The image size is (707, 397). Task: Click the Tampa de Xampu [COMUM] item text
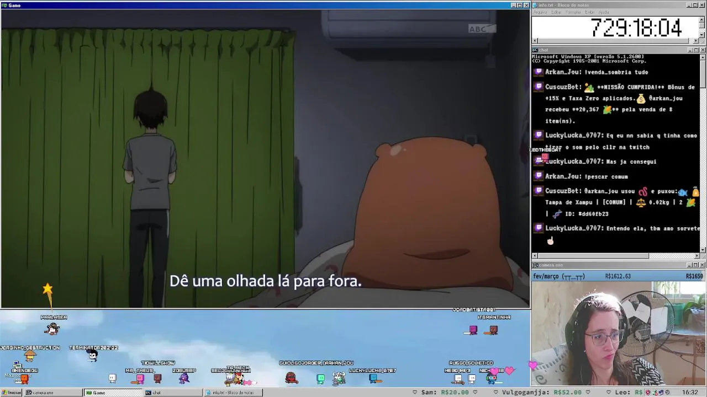coord(585,202)
